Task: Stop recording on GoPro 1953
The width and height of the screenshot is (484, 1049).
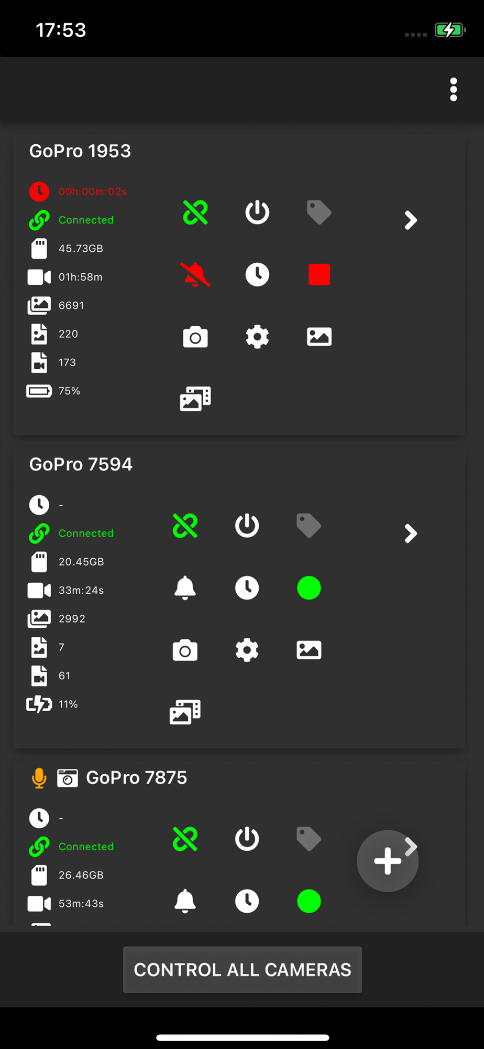Action: click(319, 274)
